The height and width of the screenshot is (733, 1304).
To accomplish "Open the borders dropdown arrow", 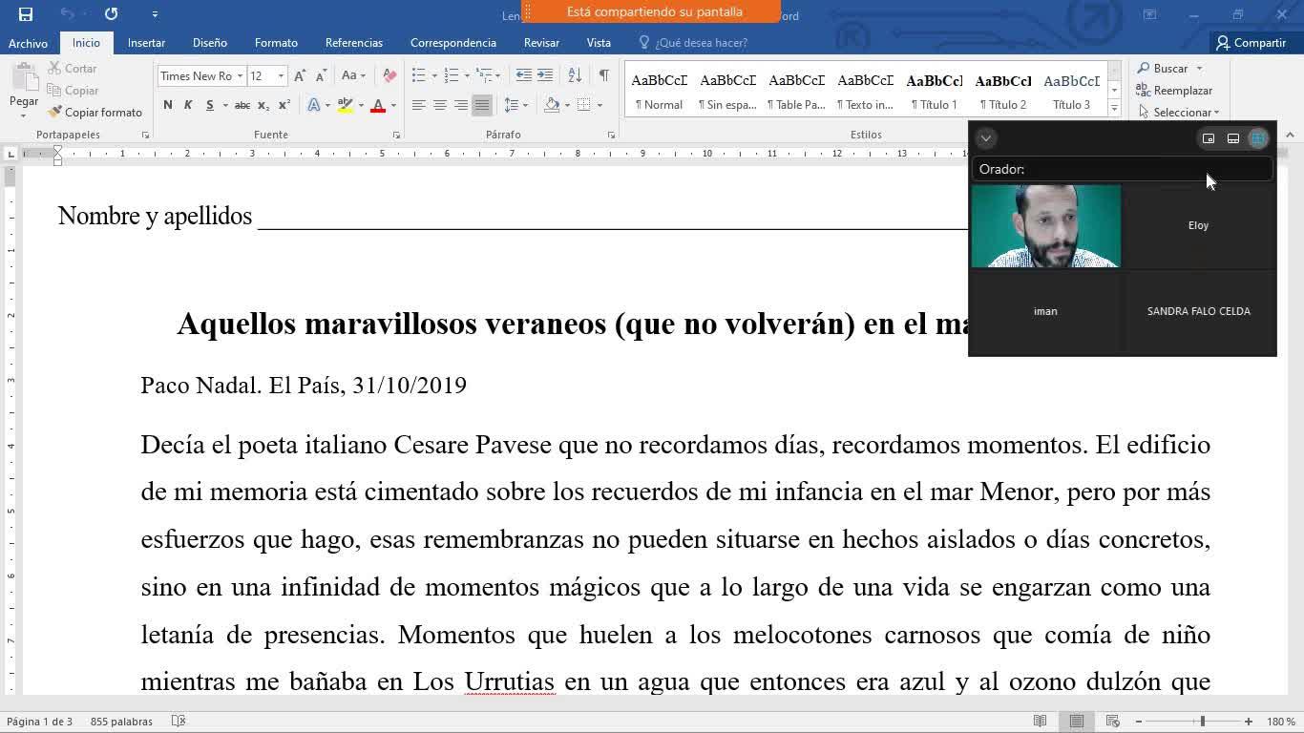I will 600,105.
